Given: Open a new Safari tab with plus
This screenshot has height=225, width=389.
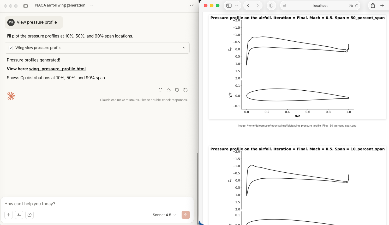Looking at the screenshot, I should click(x=382, y=5).
